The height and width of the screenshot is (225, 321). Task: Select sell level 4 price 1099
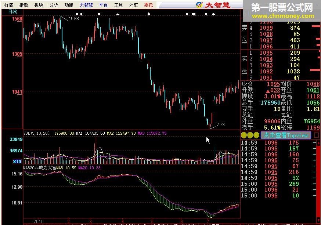266,28
